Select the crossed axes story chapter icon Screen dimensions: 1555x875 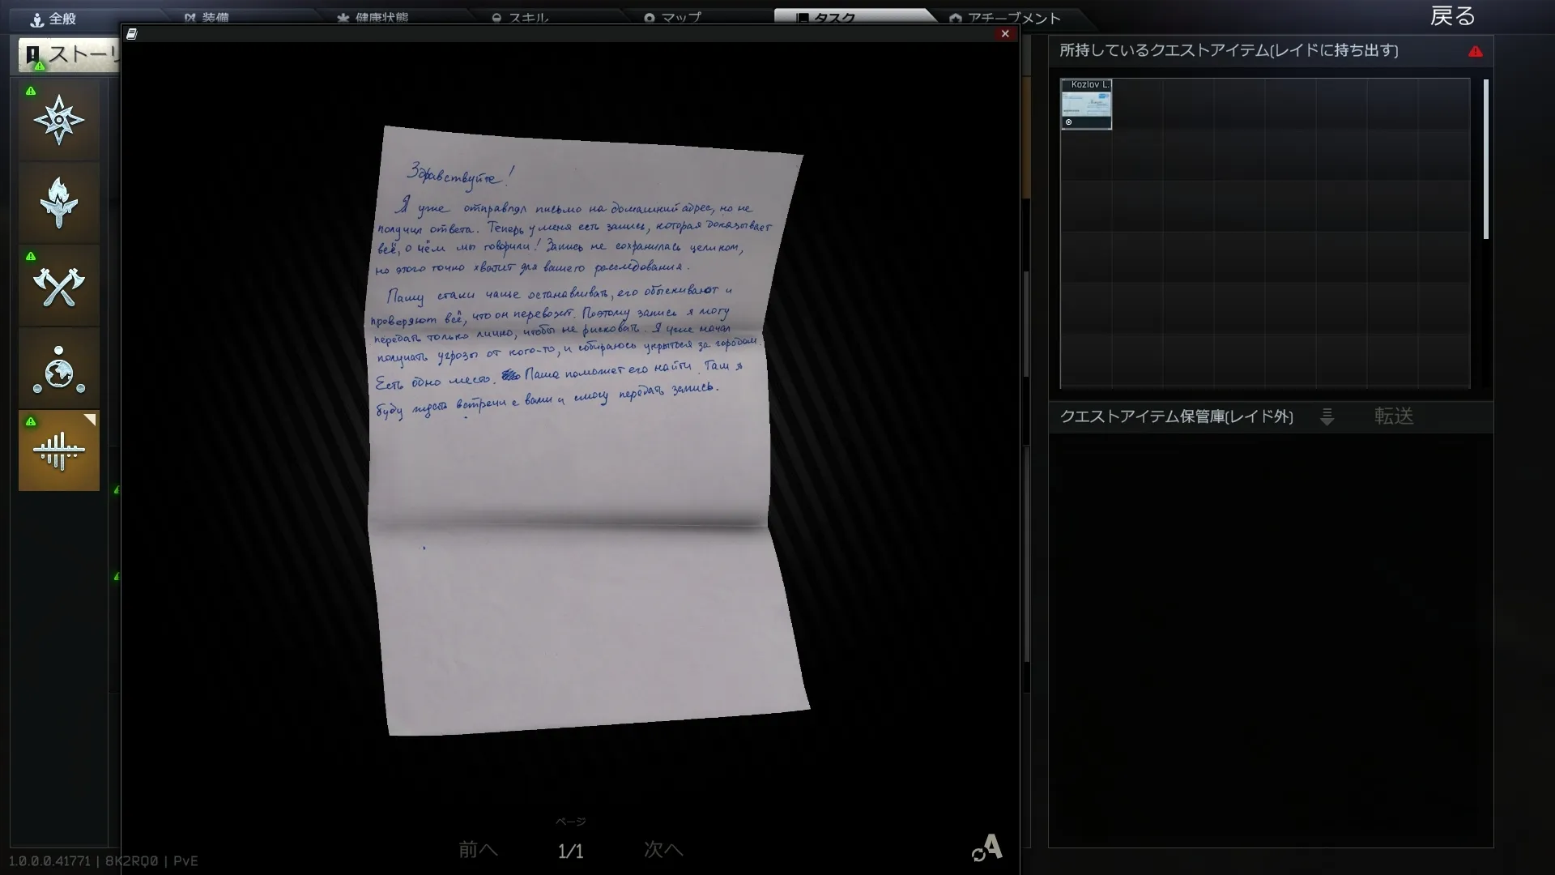pyautogui.click(x=59, y=286)
